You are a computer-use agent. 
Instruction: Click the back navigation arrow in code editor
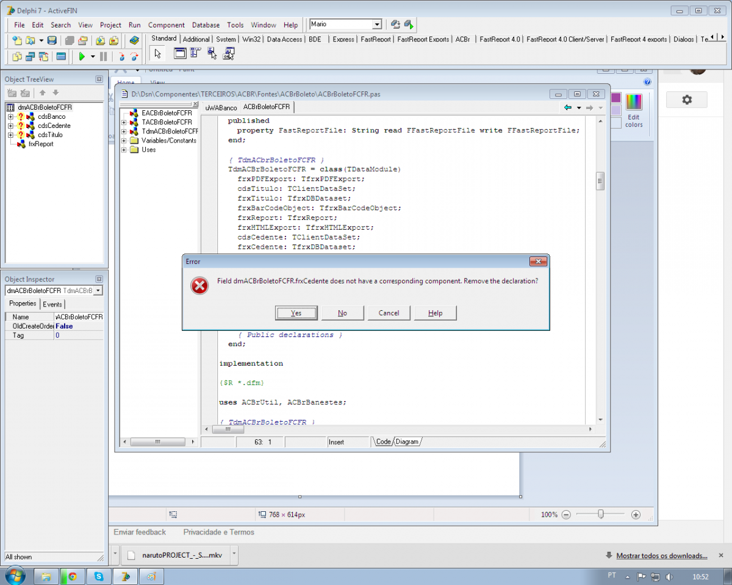(568, 108)
